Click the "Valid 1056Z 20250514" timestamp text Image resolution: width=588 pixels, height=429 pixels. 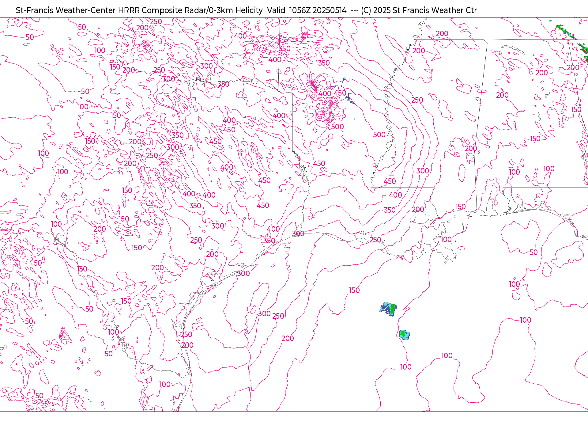coord(307,10)
